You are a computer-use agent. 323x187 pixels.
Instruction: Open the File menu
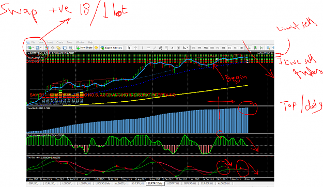click(33, 42)
